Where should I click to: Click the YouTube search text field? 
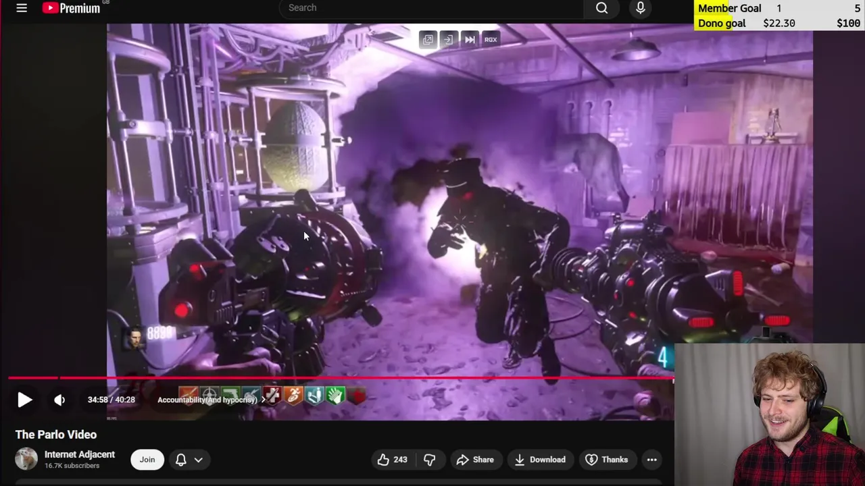coord(432,8)
